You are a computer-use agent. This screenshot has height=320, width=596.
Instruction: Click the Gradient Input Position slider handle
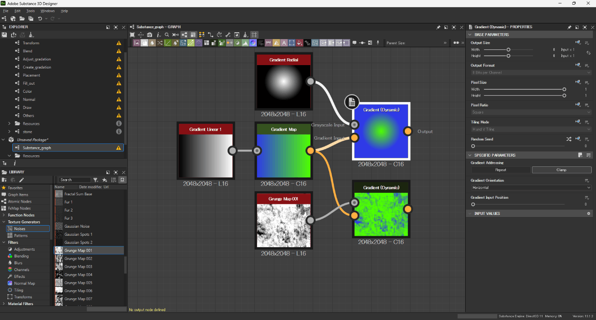point(473,204)
